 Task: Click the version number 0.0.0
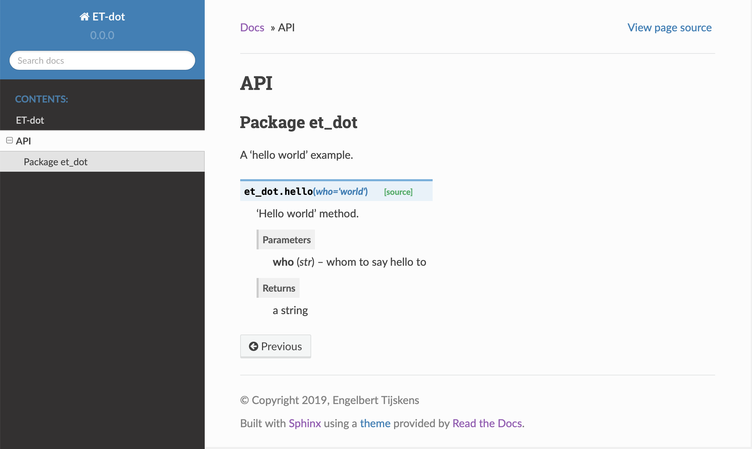(x=102, y=35)
